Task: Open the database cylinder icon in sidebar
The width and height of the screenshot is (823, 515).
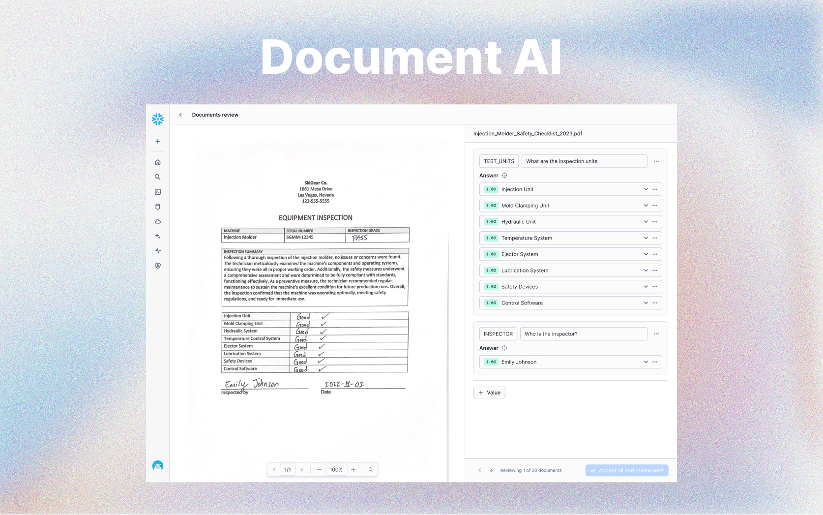Action: click(158, 207)
